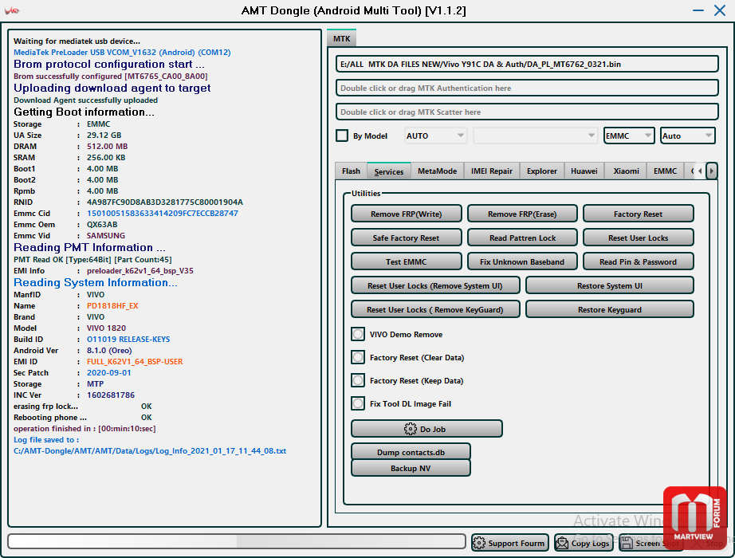Click the gear icon on Support Fourm
This screenshot has height=558, width=735.
tap(480, 543)
